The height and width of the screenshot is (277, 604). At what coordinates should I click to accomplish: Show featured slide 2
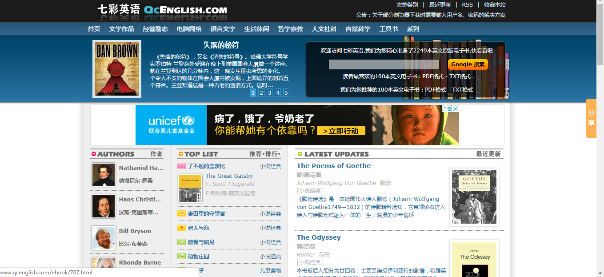click(x=261, y=92)
